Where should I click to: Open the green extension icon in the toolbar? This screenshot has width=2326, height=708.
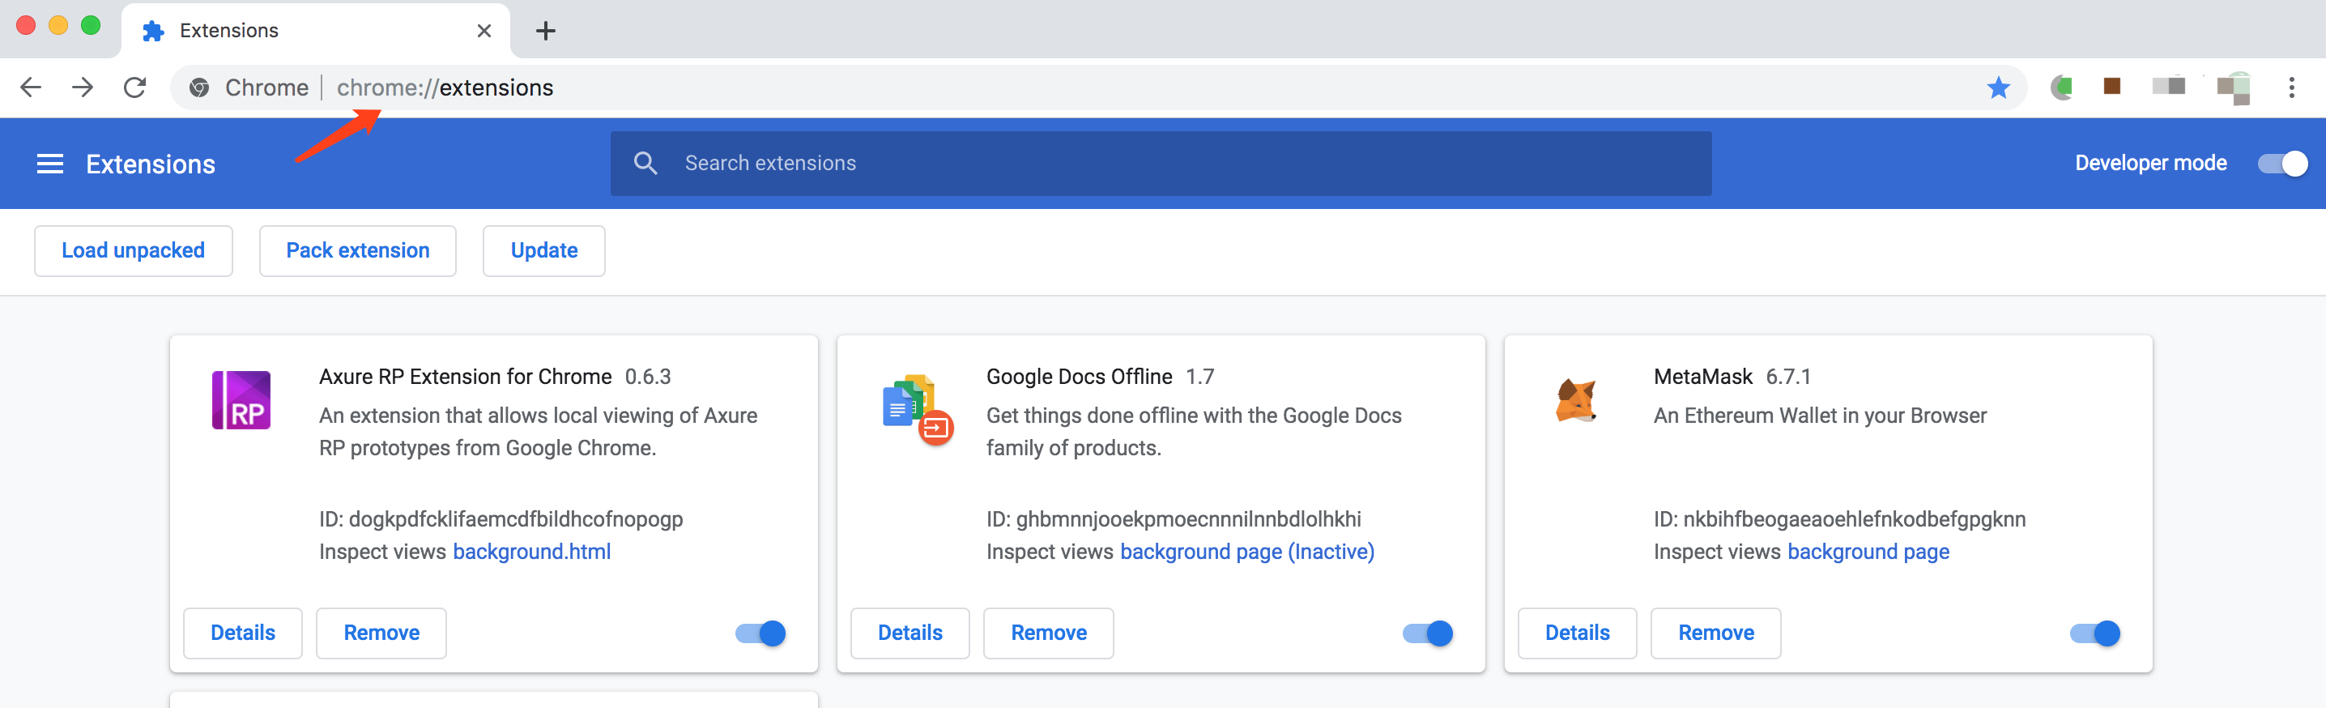2061,87
